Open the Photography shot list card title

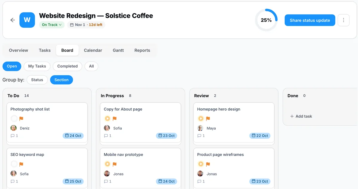coord(30,109)
